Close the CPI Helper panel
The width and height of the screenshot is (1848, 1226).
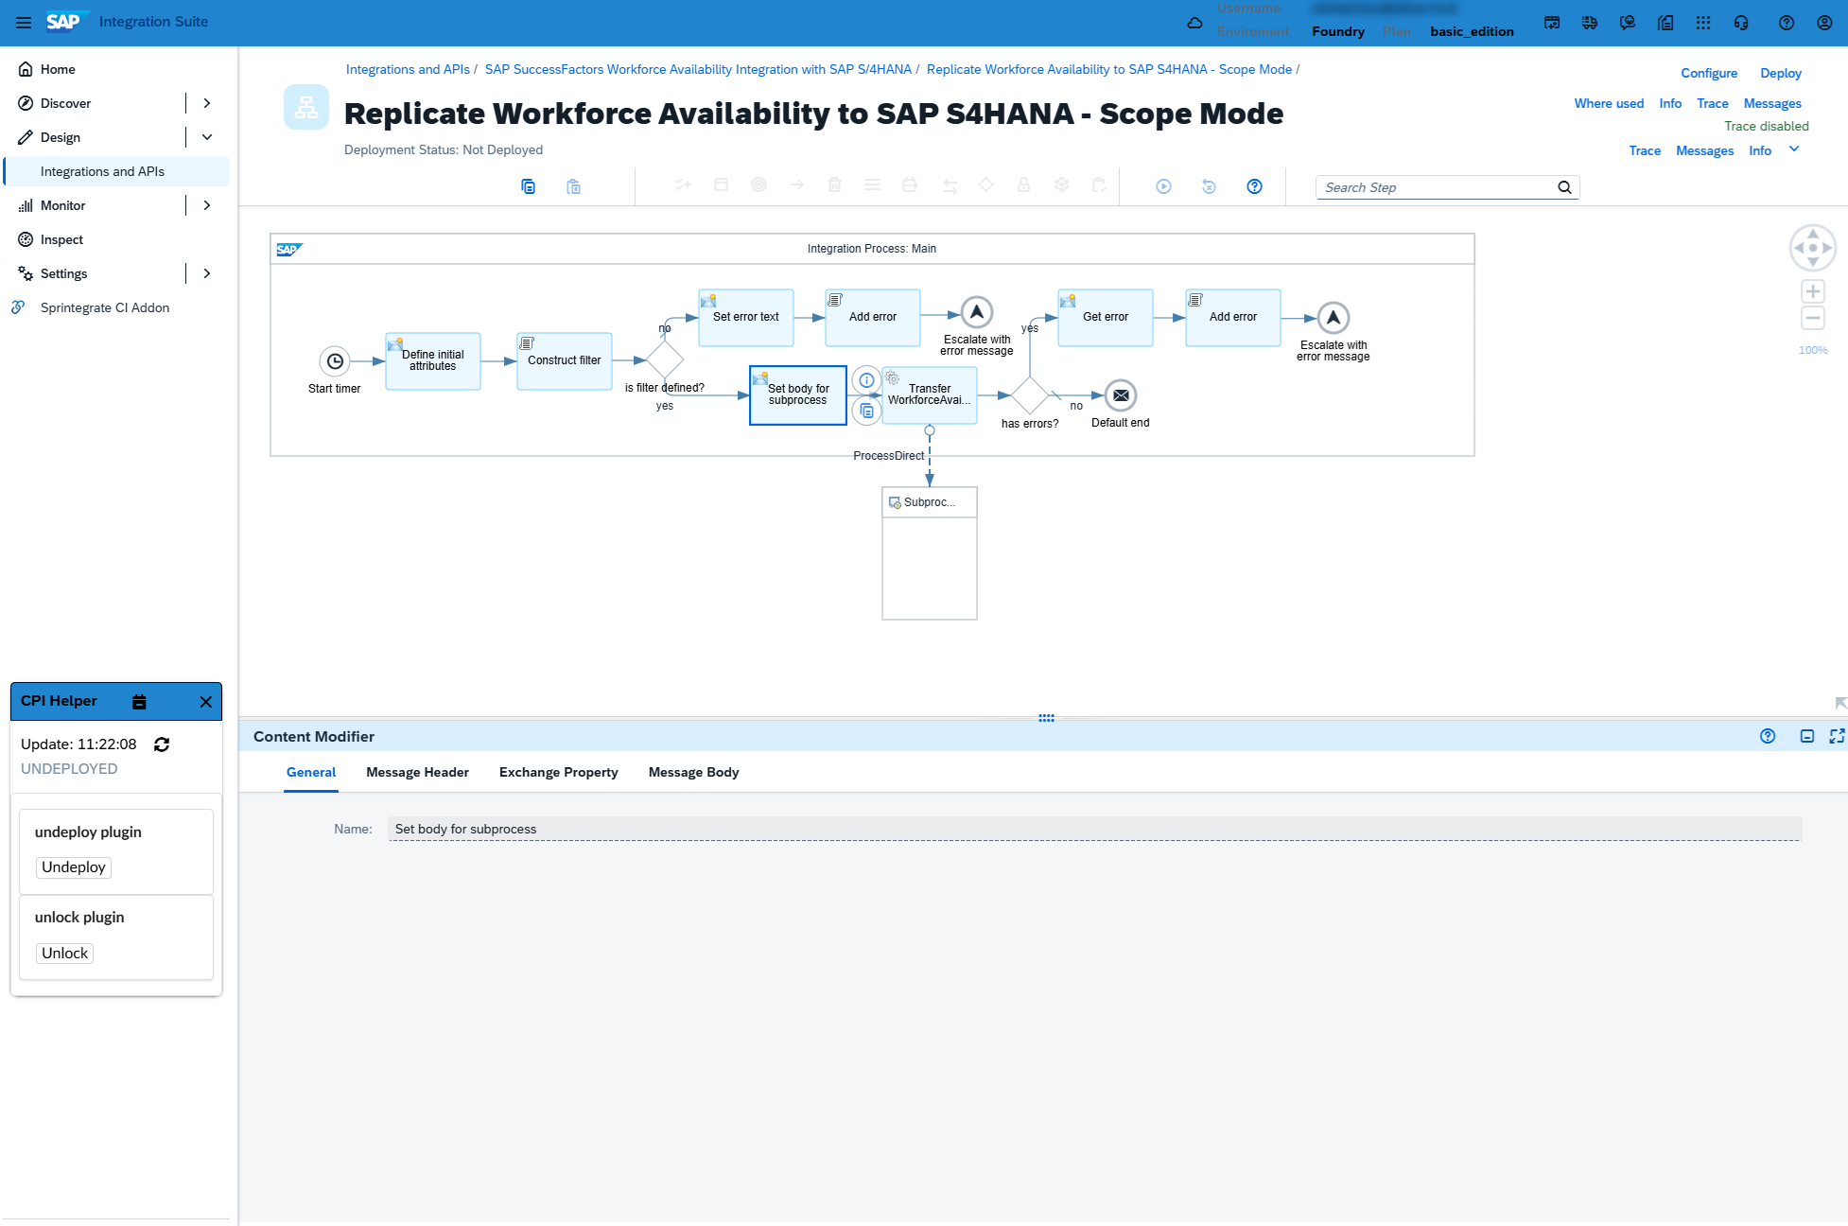click(x=206, y=702)
